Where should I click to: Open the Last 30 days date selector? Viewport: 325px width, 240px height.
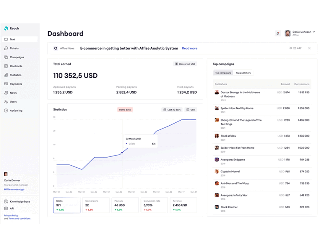172,110
